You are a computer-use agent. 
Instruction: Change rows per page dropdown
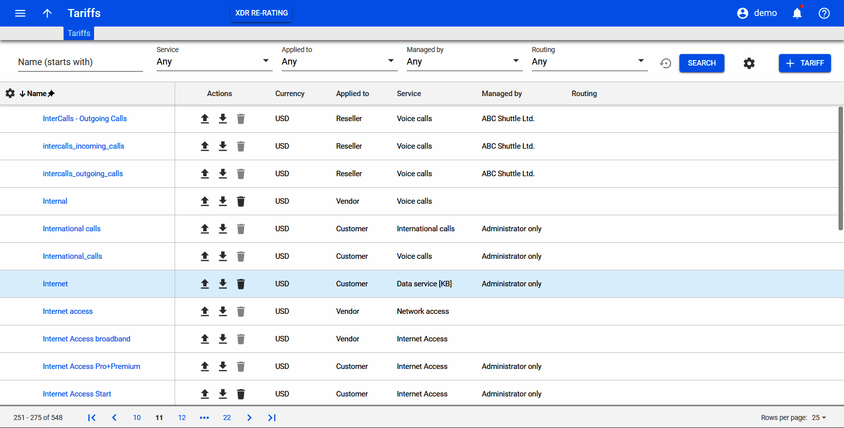tap(819, 417)
